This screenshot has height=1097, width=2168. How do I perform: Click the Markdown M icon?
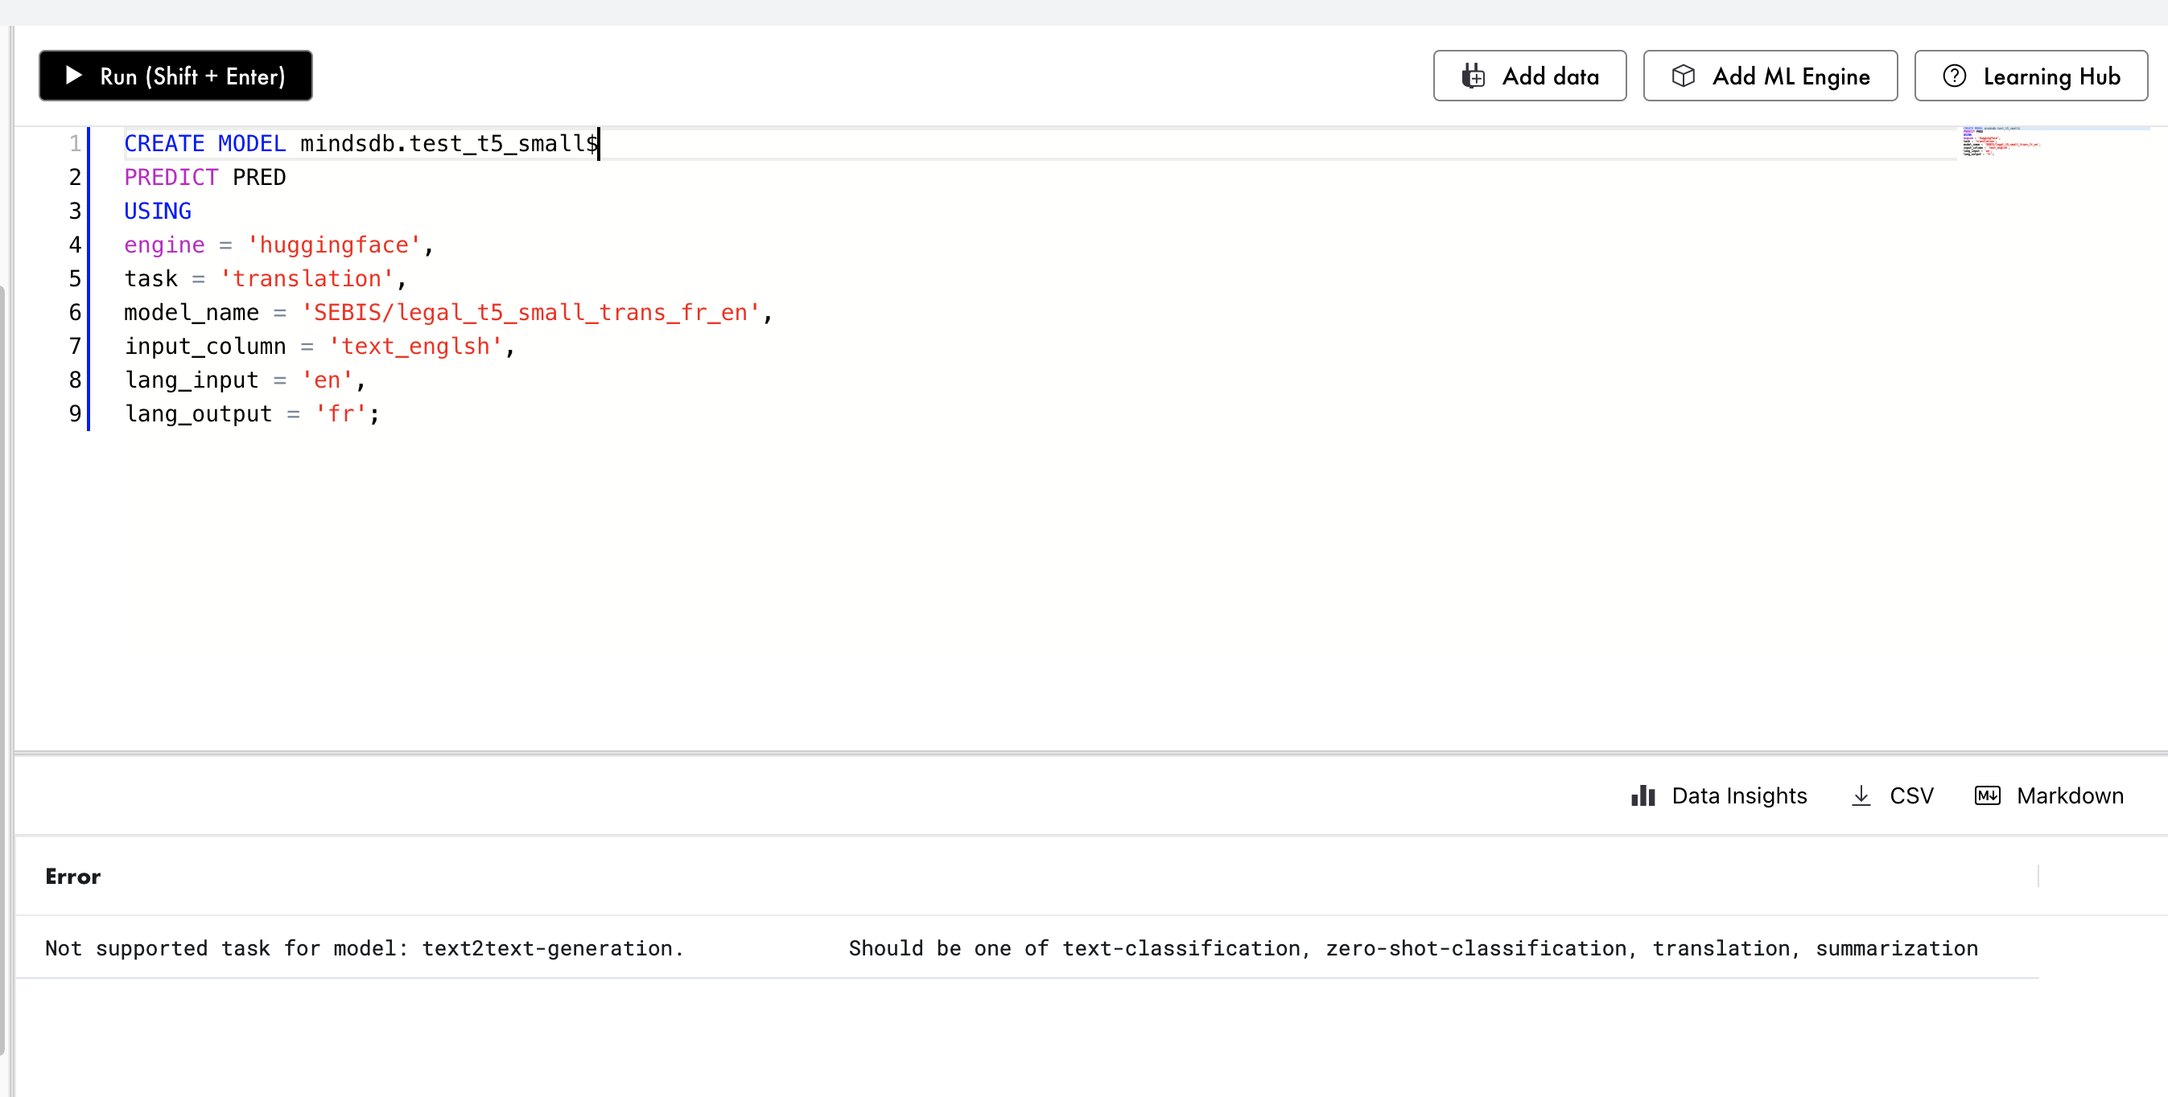pyautogui.click(x=1987, y=796)
